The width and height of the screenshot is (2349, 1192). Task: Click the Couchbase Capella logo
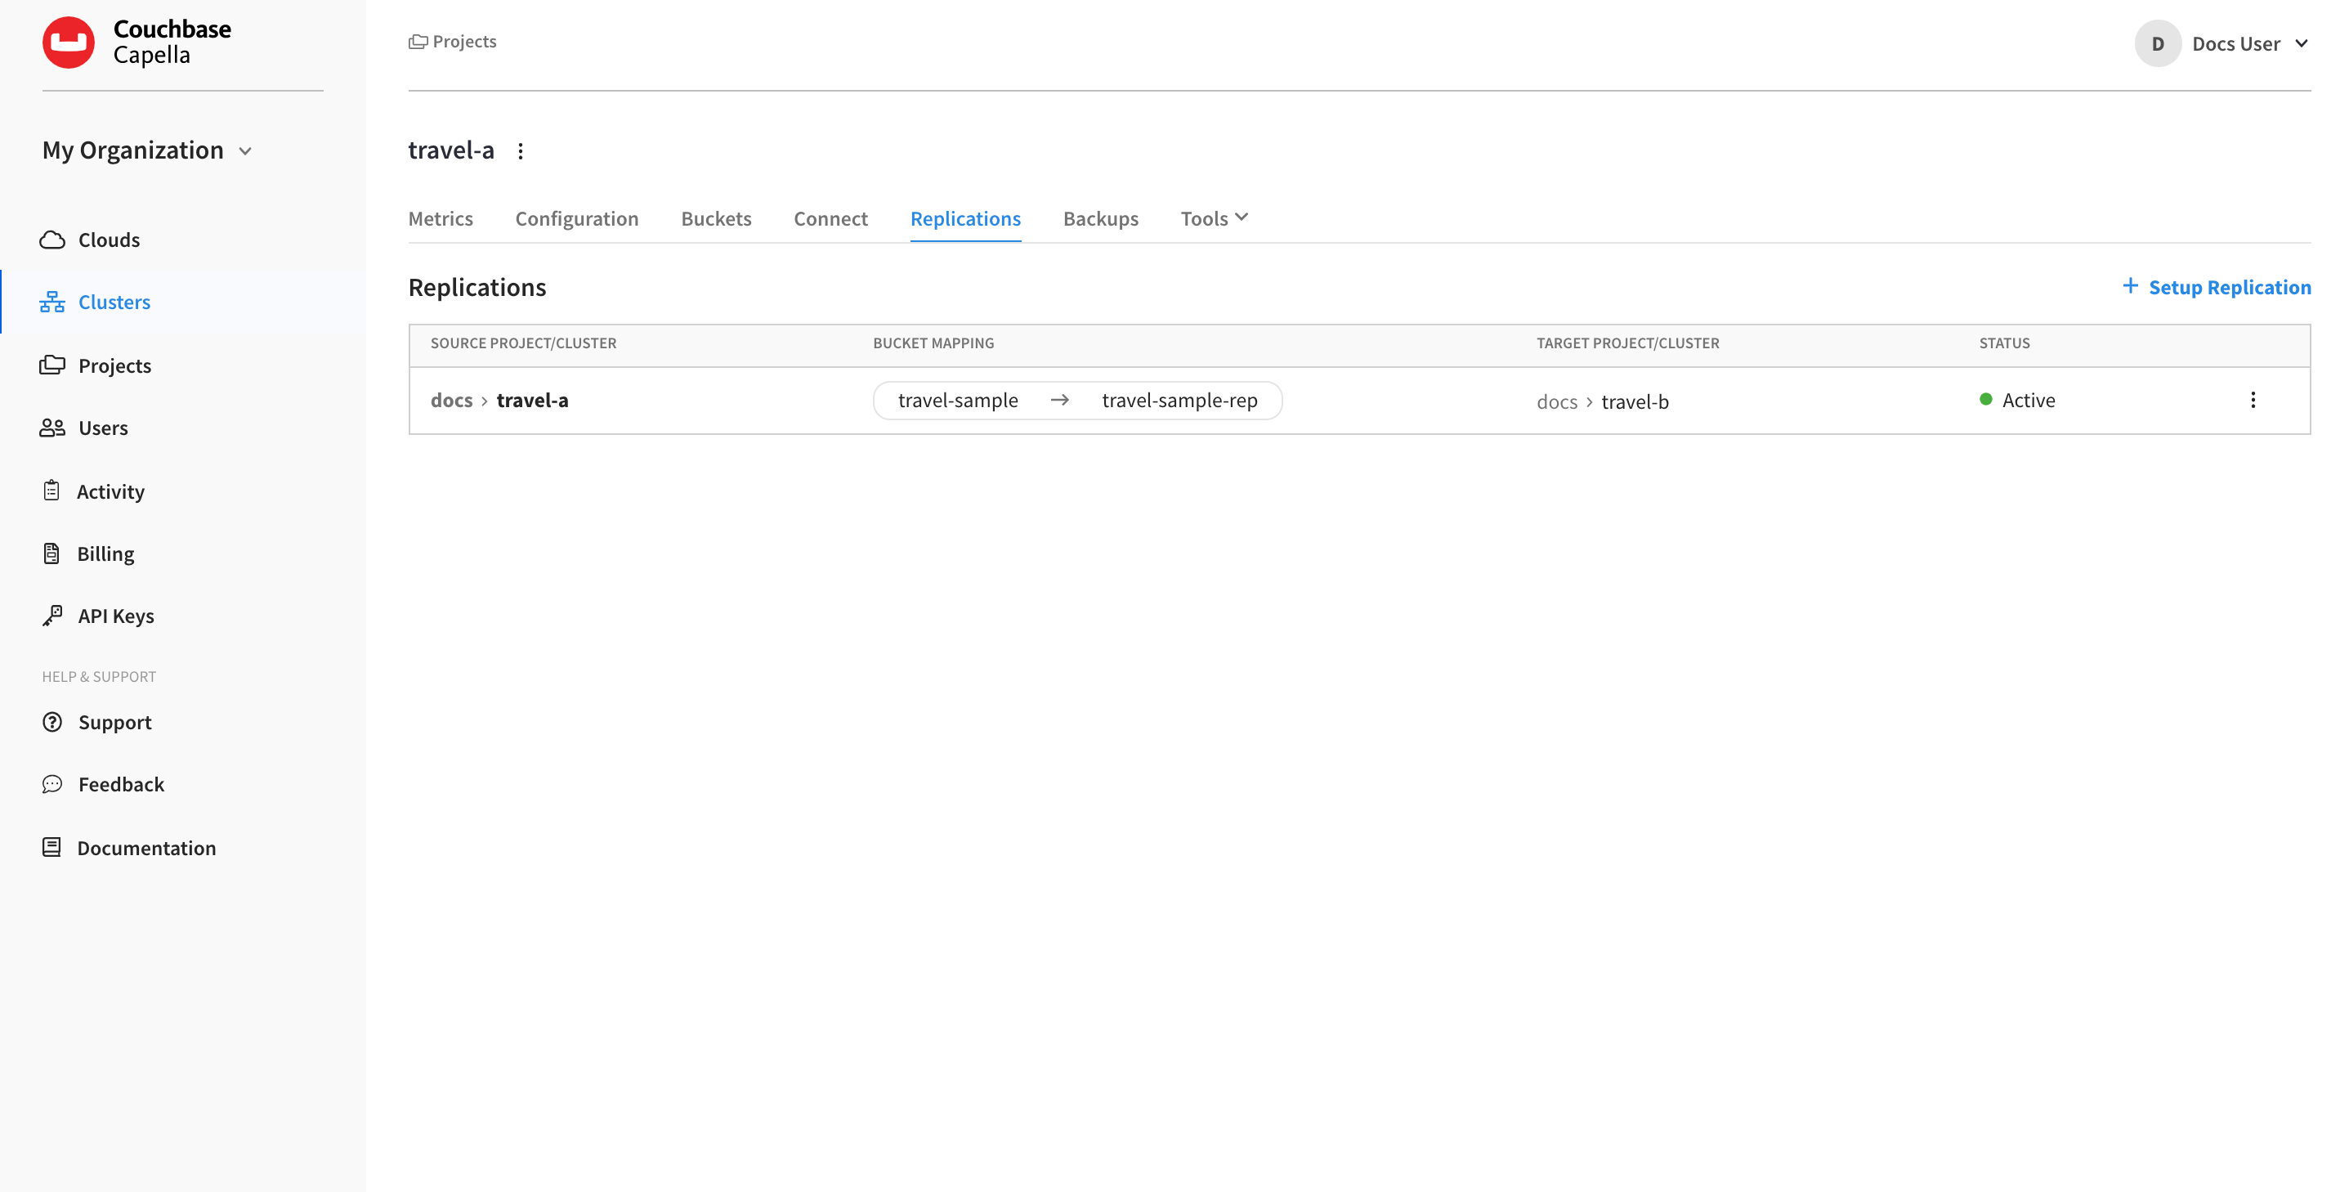pos(69,42)
